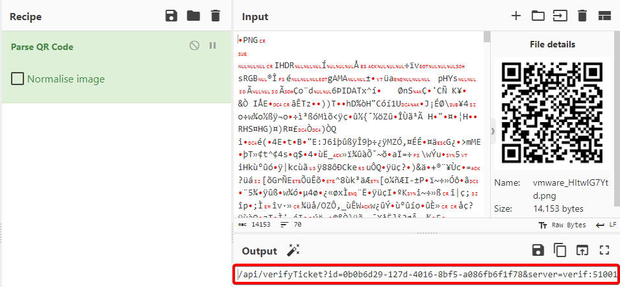Clear the recipe with the trash icon

215,16
